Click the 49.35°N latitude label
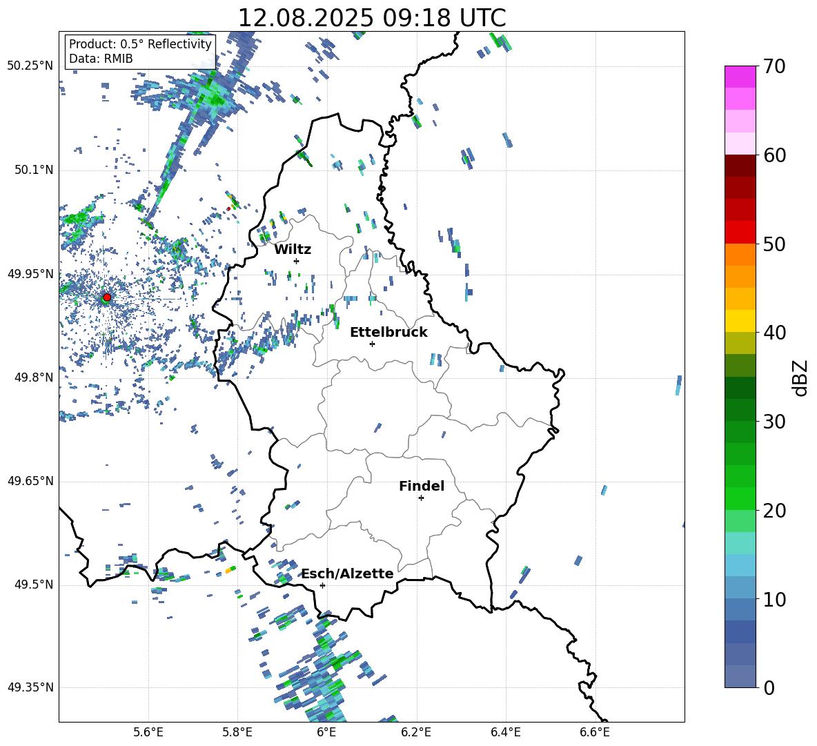This screenshot has width=817, height=746. coord(30,687)
